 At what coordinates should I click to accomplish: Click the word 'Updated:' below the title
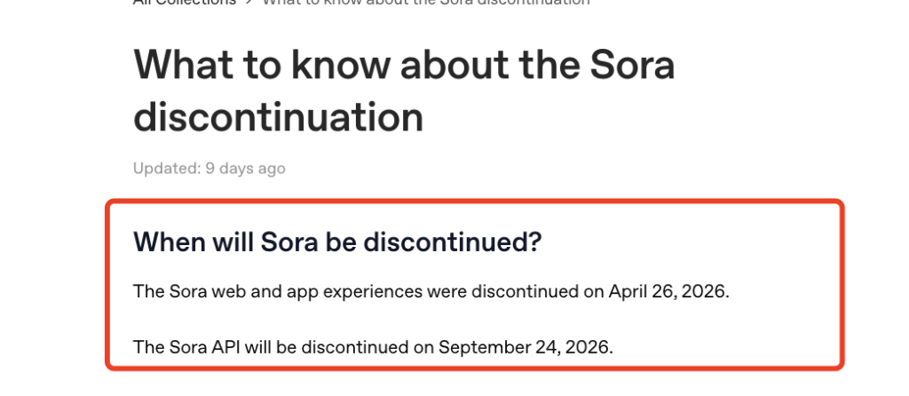coord(167,169)
